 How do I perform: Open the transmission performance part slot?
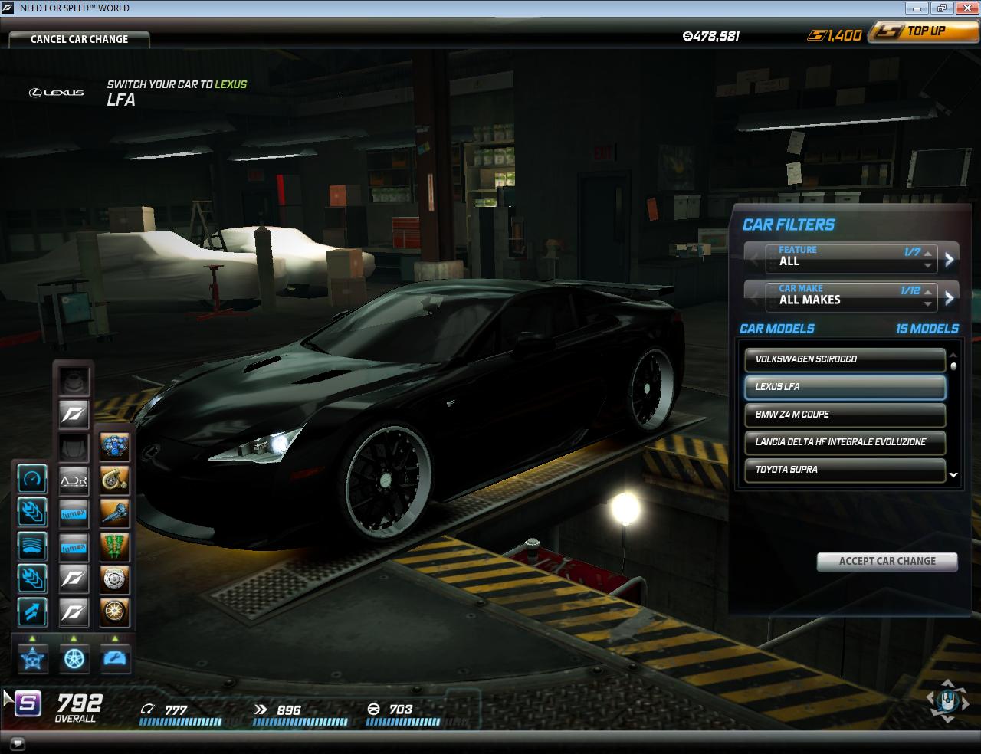pyautogui.click(x=114, y=513)
